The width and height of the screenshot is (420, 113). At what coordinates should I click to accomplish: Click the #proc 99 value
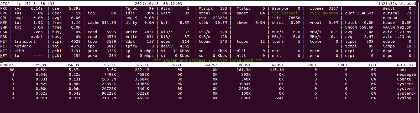140,8
